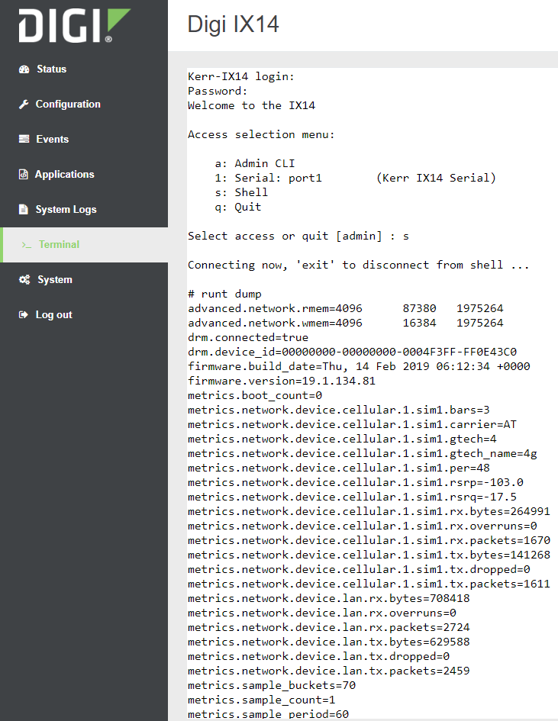The width and height of the screenshot is (558, 721).
Task: Click the 'a: Admin CLI' option line
Action: point(255,163)
